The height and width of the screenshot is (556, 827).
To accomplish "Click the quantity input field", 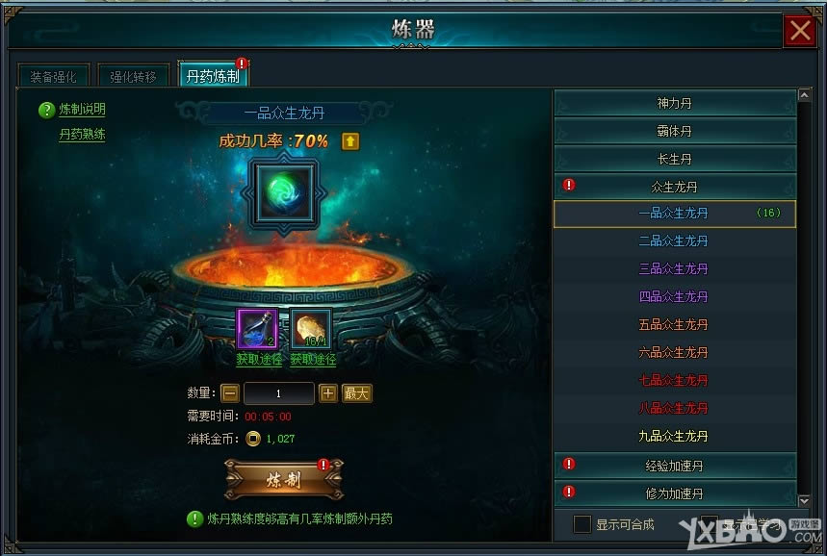I will [x=278, y=393].
